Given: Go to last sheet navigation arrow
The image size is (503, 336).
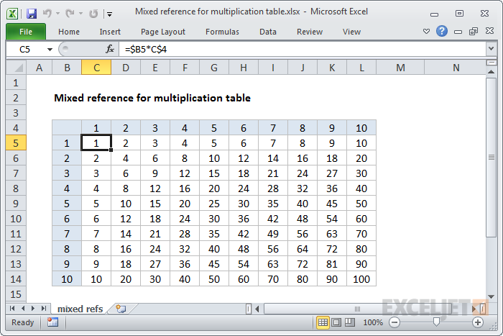Looking at the screenshot, I should (44, 309).
